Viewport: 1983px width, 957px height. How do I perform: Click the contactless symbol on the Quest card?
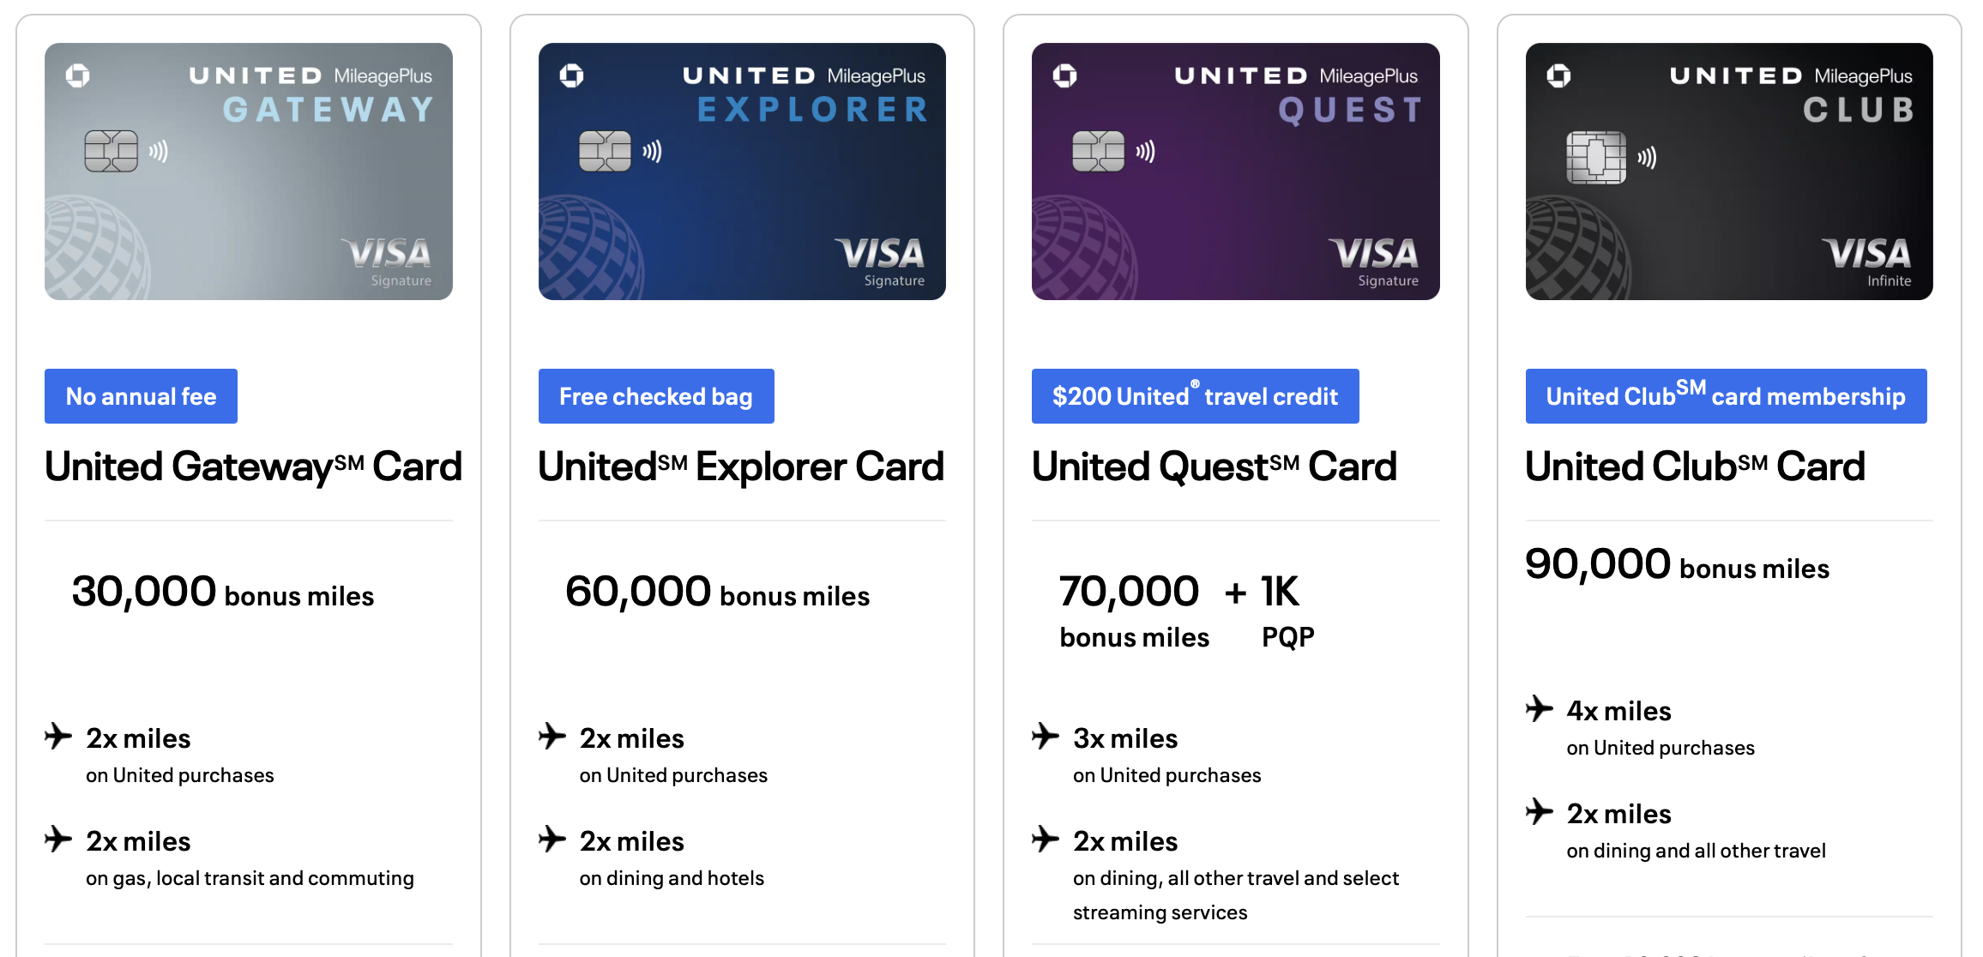(1146, 152)
